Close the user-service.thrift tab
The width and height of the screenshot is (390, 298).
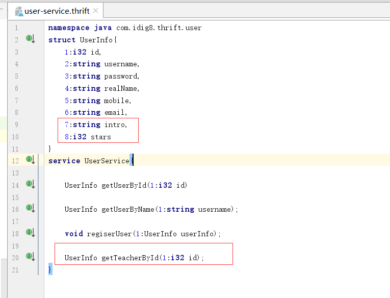click(x=95, y=11)
